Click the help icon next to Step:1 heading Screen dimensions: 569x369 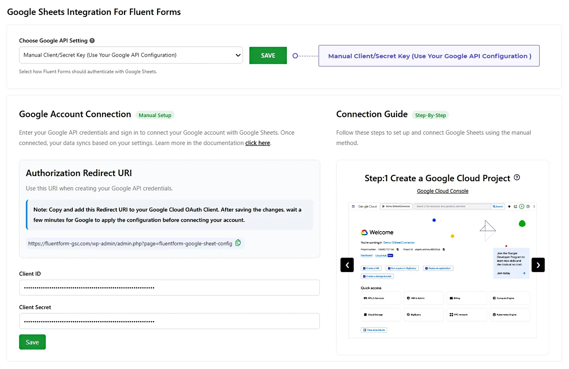coord(517,177)
